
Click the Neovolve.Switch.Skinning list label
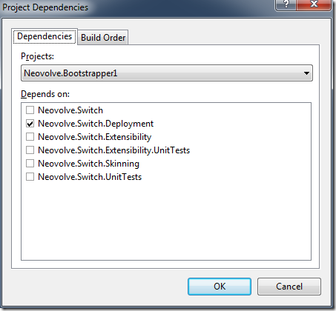coord(88,164)
